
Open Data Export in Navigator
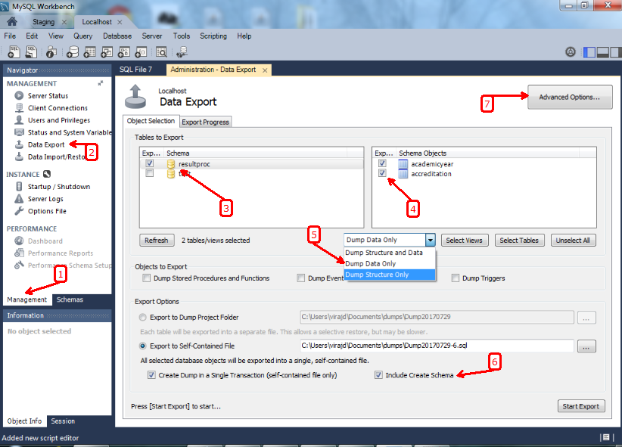(46, 144)
